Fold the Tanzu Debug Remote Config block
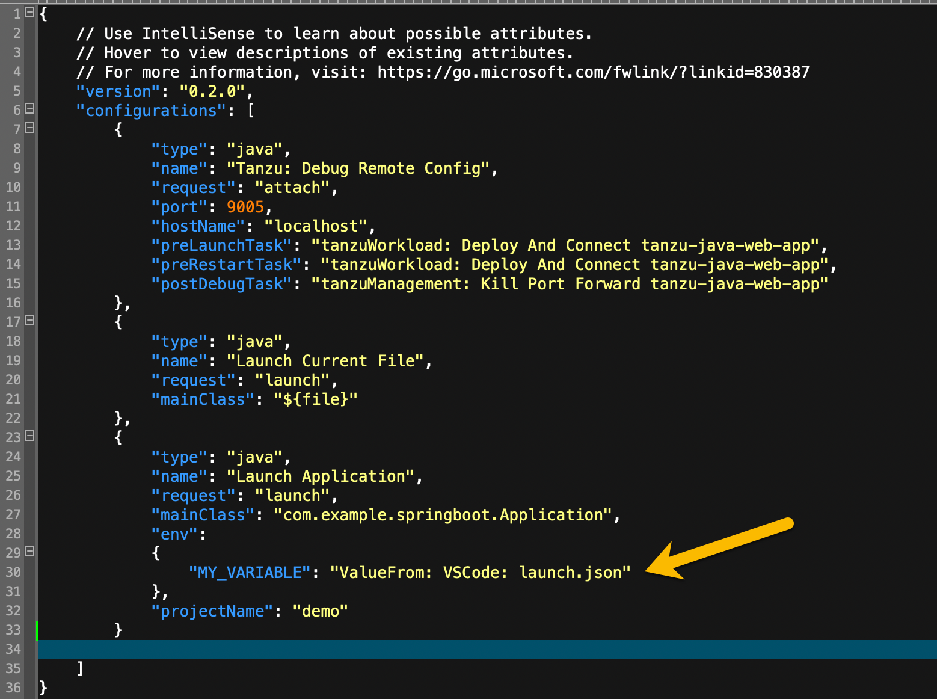937x699 pixels. click(29, 128)
